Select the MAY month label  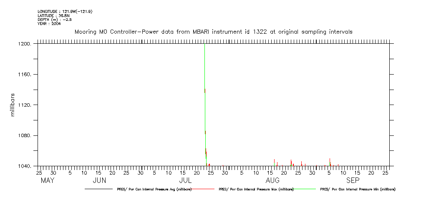pyautogui.click(x=48, y=180)
